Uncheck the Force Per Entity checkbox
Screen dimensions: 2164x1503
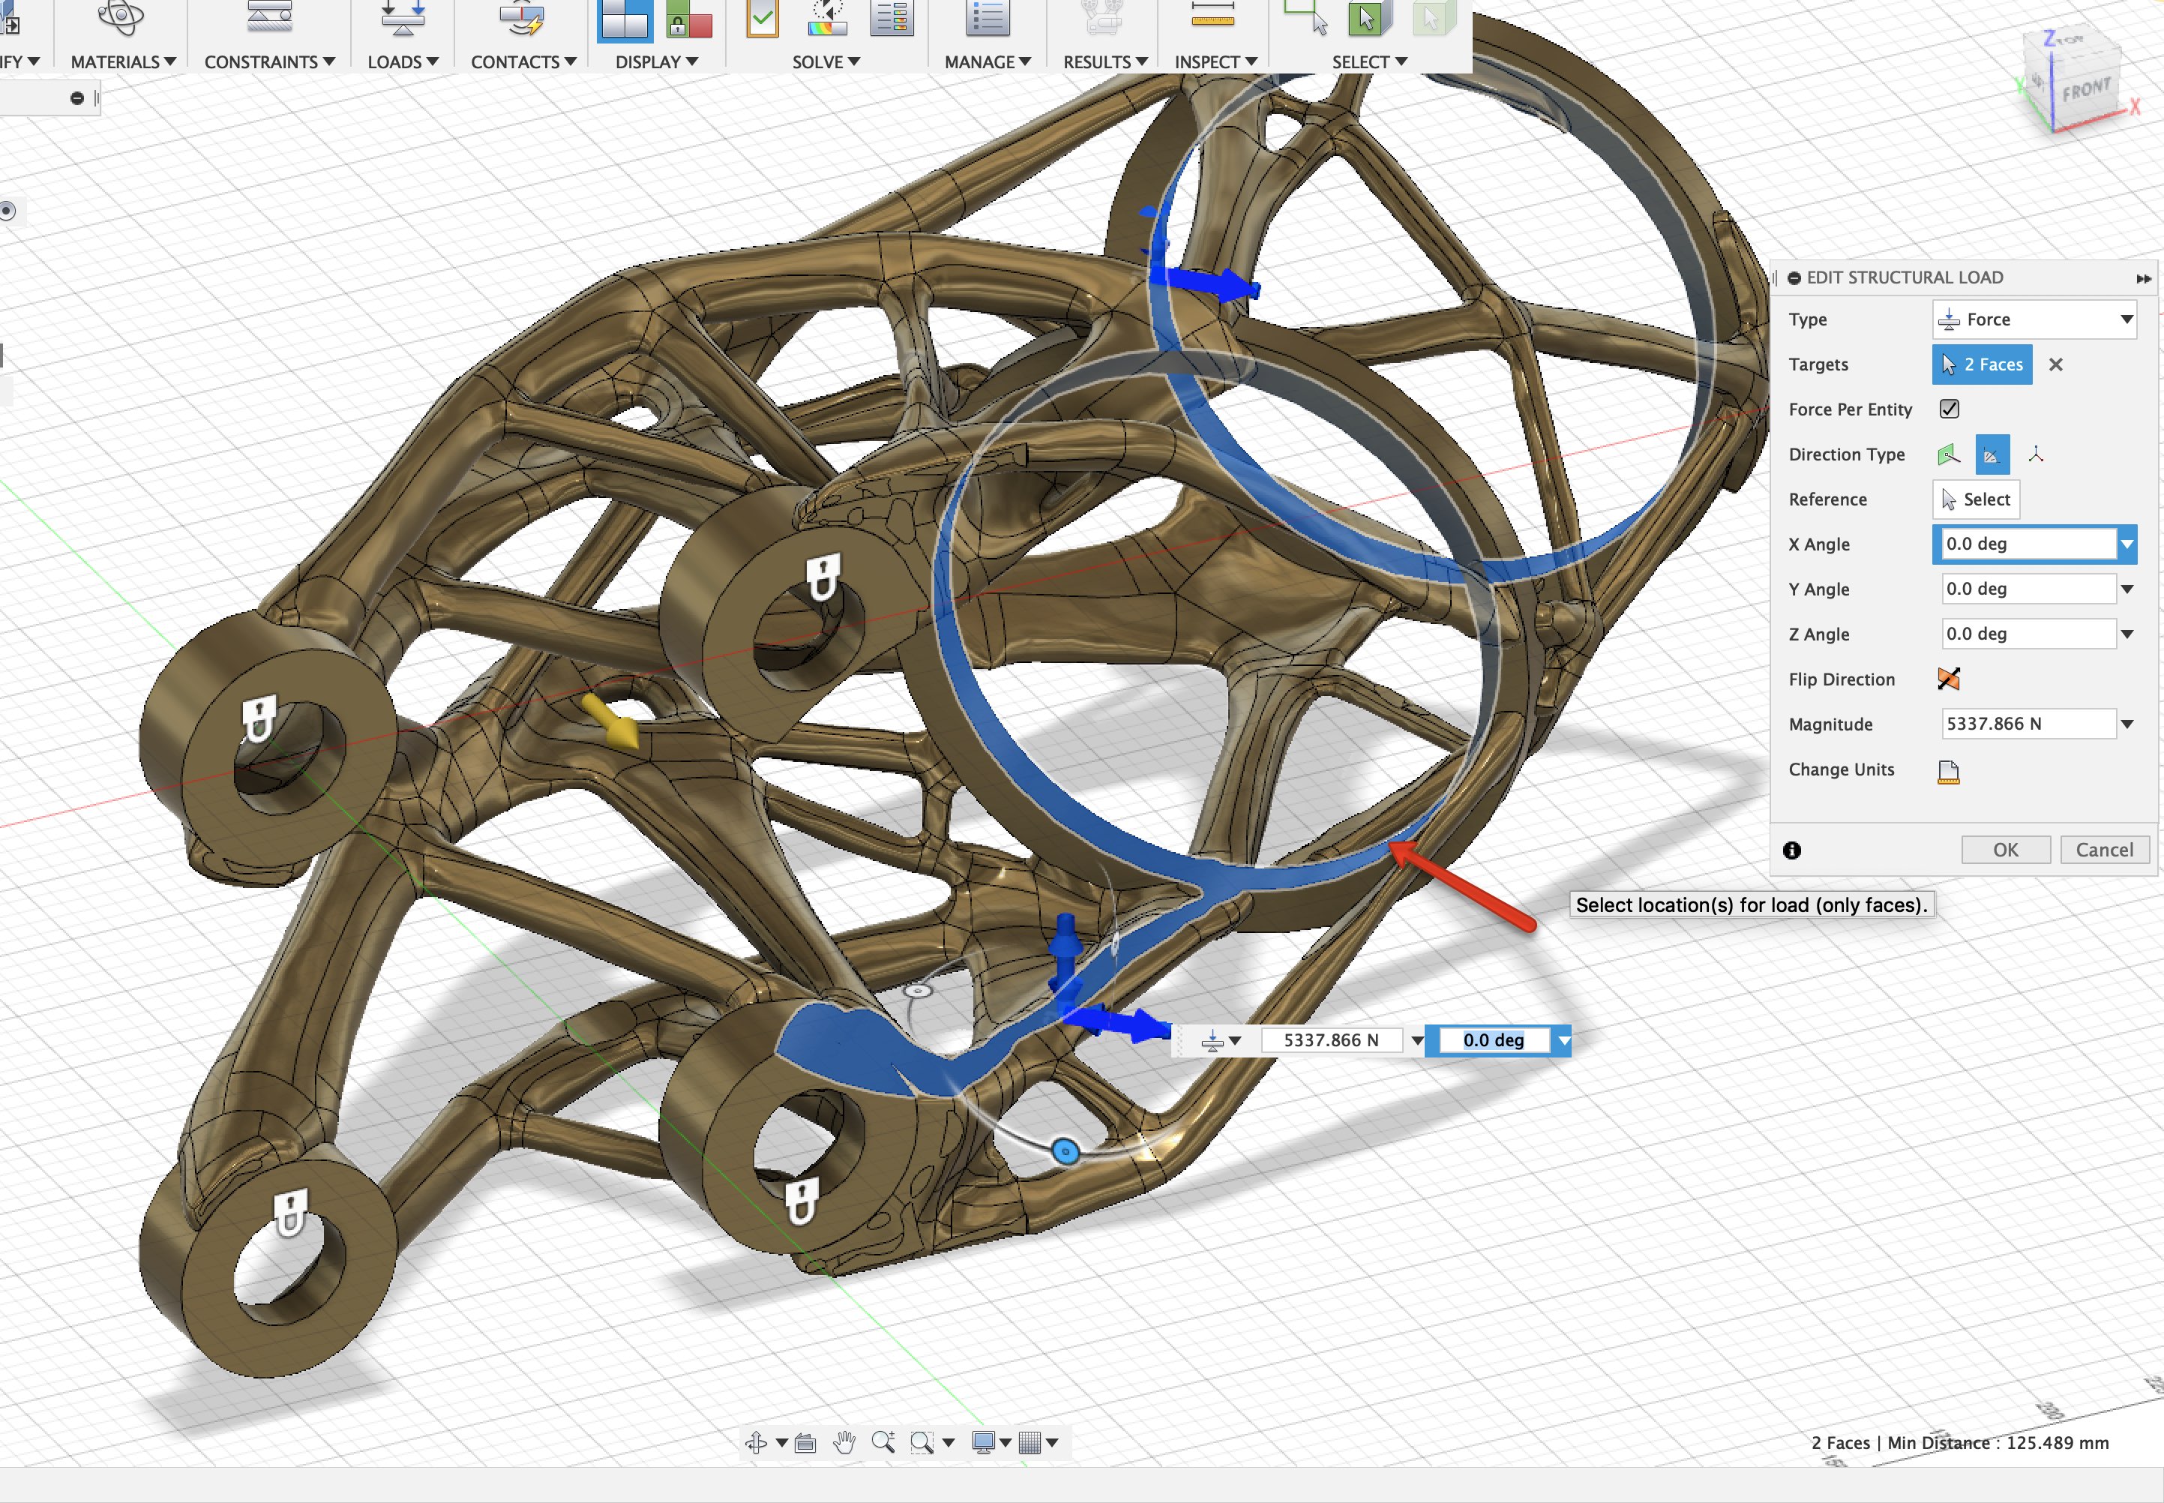(1950, 409)
